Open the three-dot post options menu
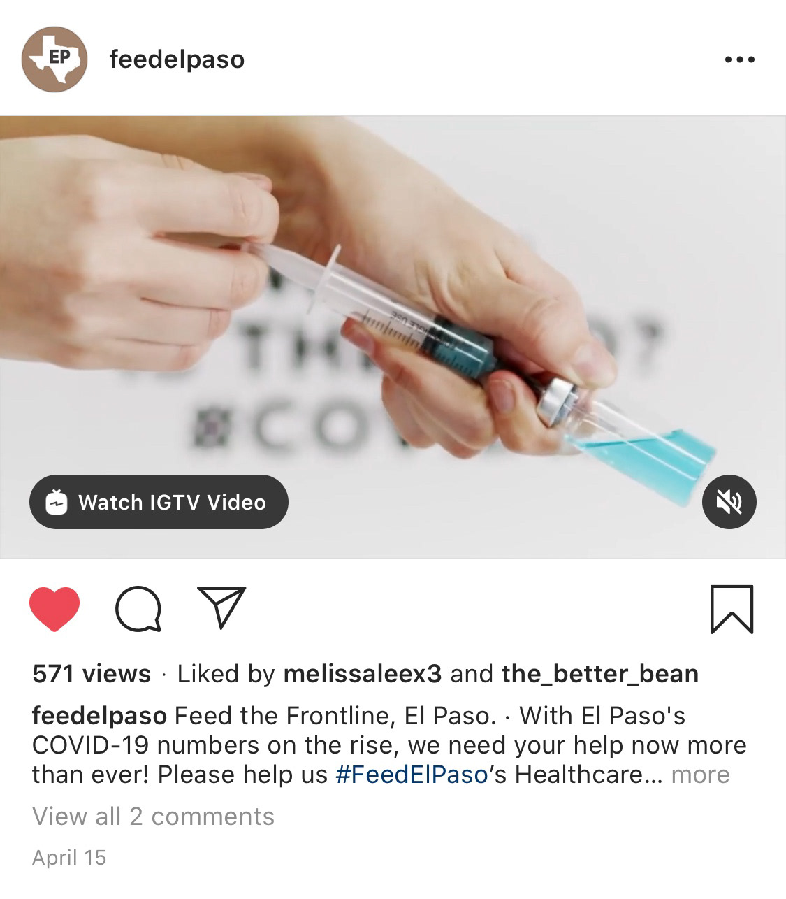Screen dimensions: 786x899 (740, 59)
